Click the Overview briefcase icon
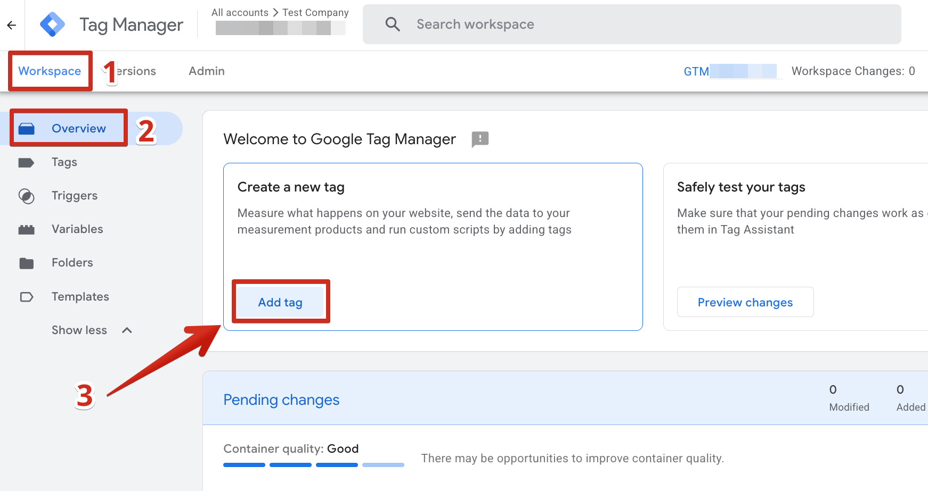Screen dimensions: 928x491 (x=27, y=129)
